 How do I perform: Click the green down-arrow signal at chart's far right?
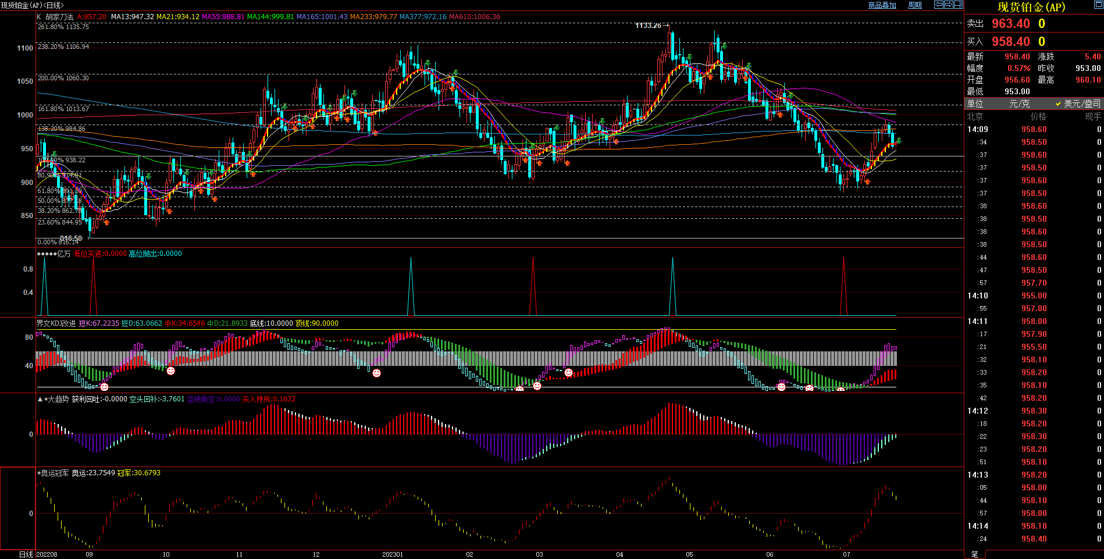pos(899,141)
